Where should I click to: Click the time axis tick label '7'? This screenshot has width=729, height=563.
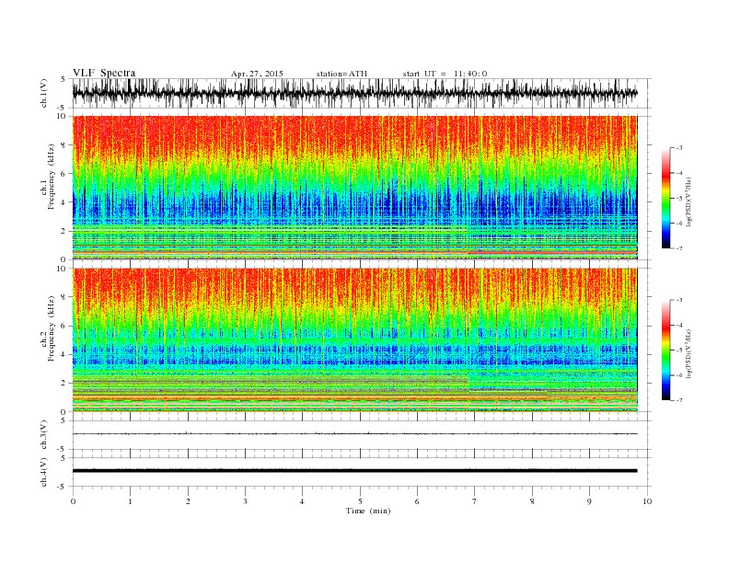click(x=475, y=501)
